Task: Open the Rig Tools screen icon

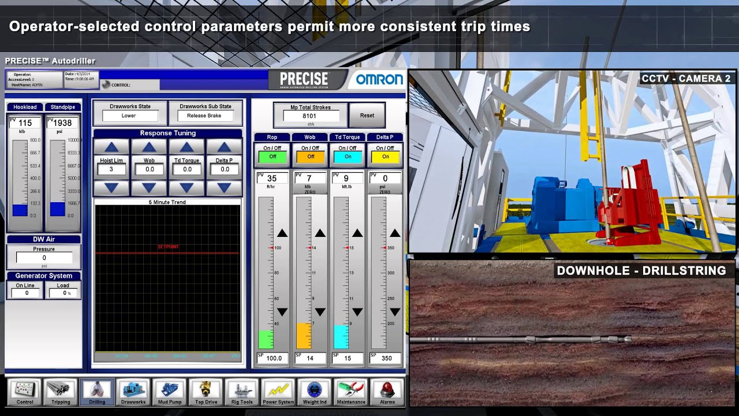Action: (x=242, y=392)
